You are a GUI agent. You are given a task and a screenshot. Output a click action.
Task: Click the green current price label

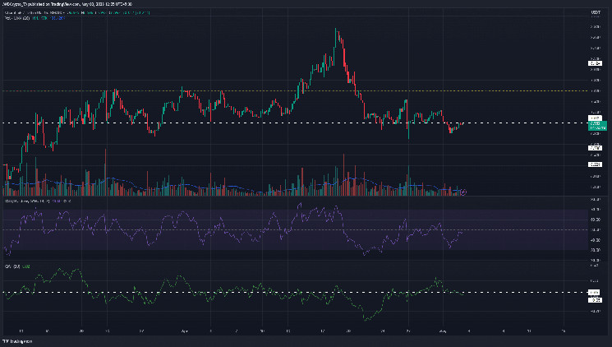597,126
